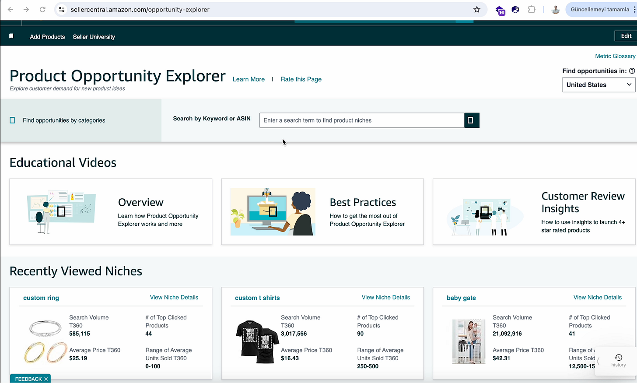Focus the Search by Keyword or ASIN field
This screenshot has width=637, height=383.
pos(362,120)
